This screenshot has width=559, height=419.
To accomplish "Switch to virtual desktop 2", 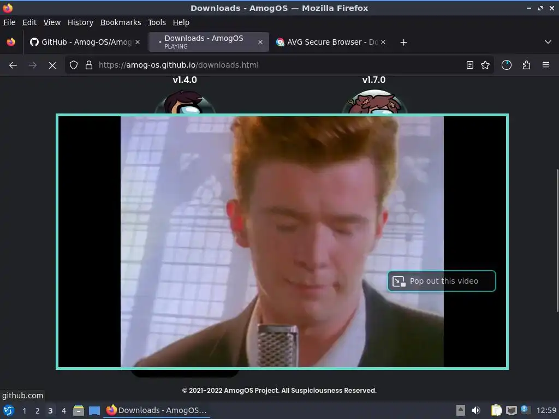I will click(38, 411).
